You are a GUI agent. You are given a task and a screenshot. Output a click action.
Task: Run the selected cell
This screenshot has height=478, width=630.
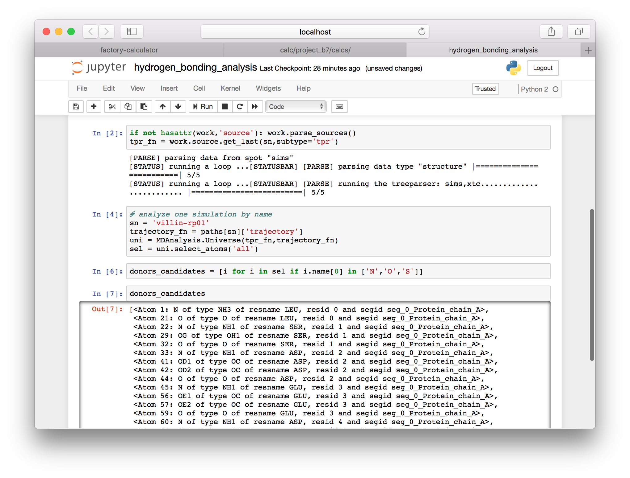[x=203, y=106]
